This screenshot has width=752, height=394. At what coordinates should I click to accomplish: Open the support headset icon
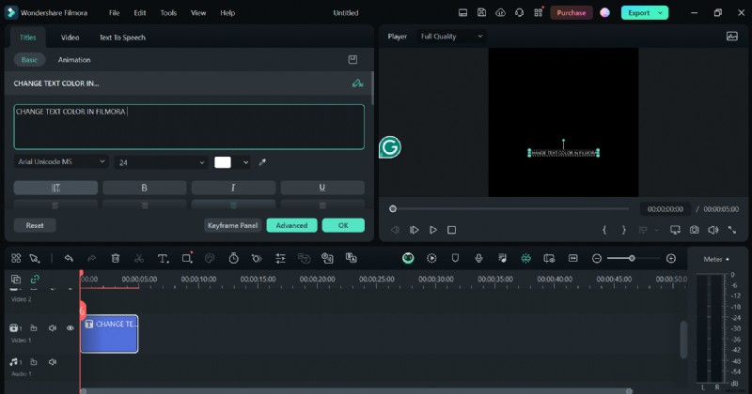(x=520, y=13)
